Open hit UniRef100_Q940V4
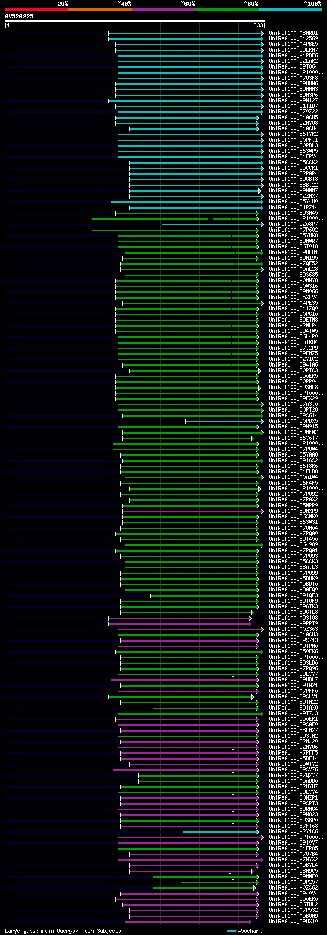This screenshot has width=327, height=935. [x=293, y=894]
